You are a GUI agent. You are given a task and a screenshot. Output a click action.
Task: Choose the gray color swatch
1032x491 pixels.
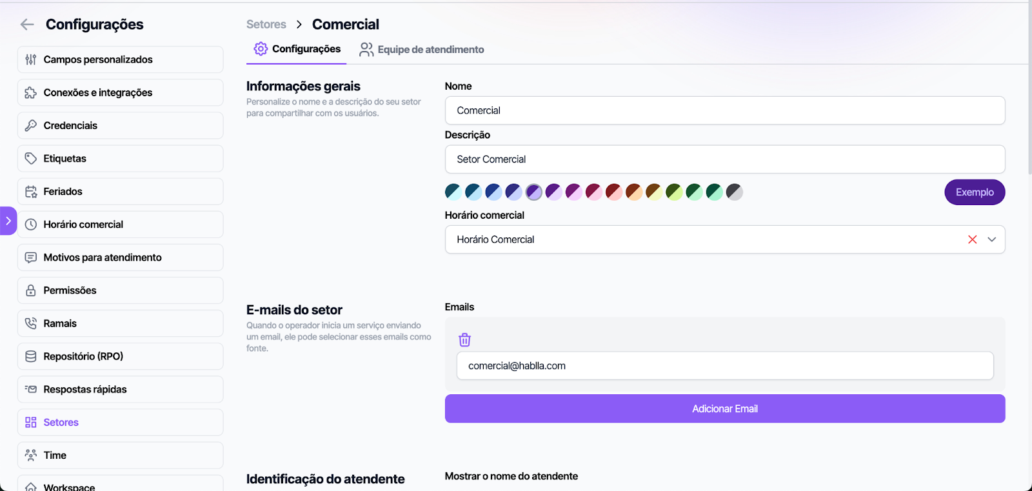pos(734,192)
